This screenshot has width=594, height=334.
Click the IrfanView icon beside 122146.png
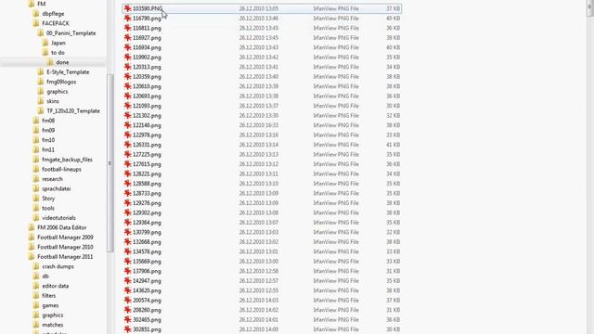[128, 125]
